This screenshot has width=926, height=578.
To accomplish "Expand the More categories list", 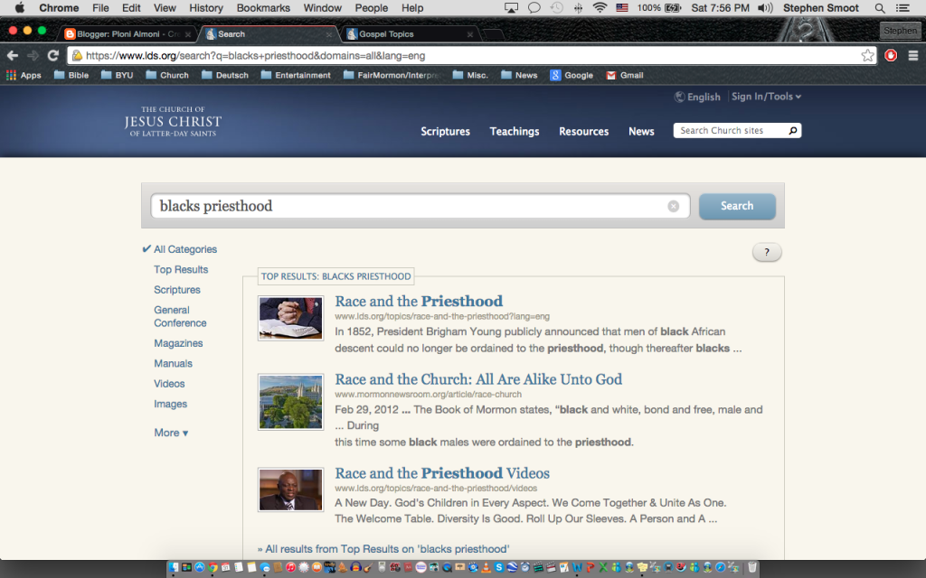I will [171, 433].
